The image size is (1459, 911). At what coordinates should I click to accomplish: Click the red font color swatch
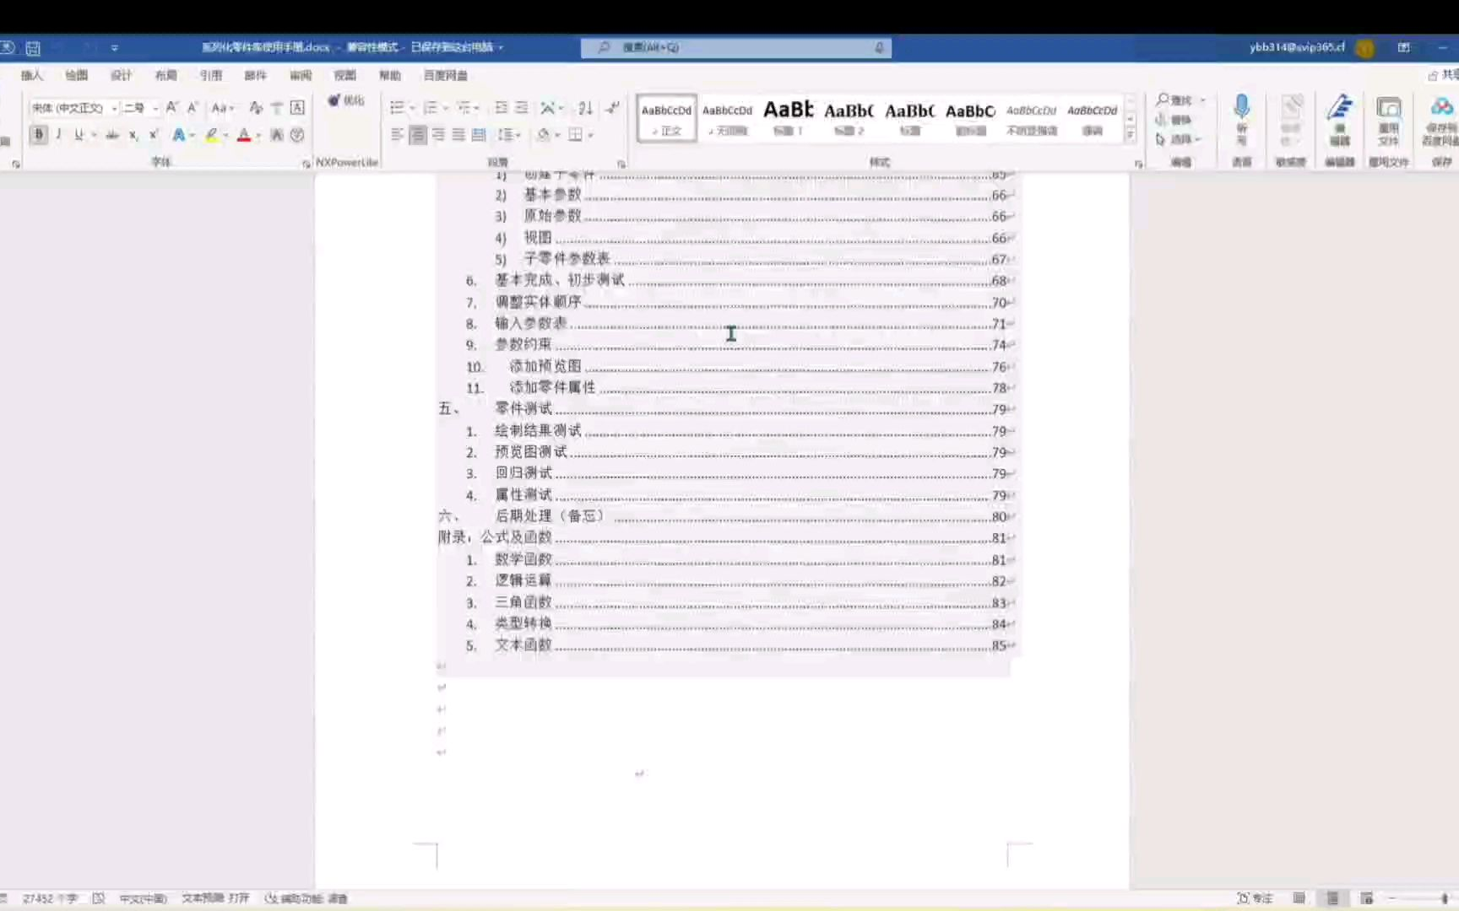tap(244, 135)
